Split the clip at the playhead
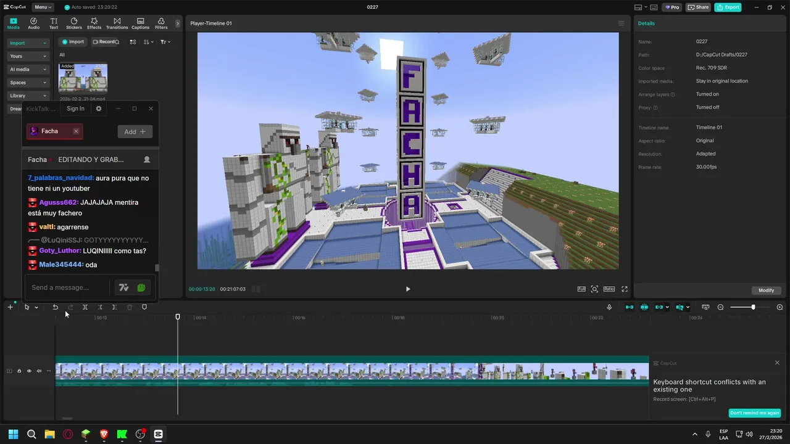790x444 pixels. 85,307
